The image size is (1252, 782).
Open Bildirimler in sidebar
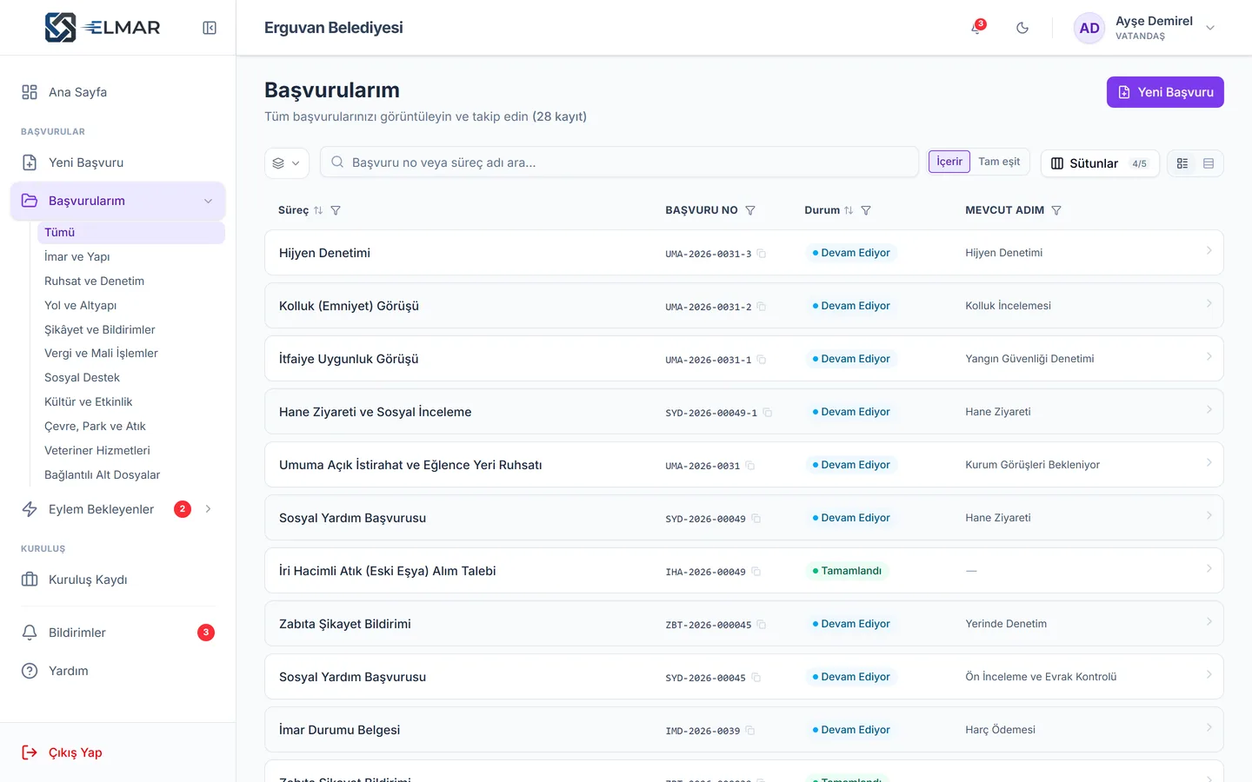pyautogui.click(x=118, y=633)
